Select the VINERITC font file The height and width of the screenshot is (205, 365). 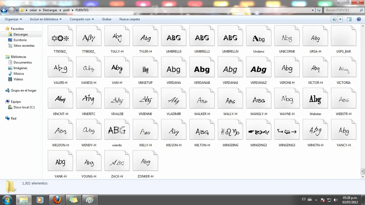pos(89,102)
